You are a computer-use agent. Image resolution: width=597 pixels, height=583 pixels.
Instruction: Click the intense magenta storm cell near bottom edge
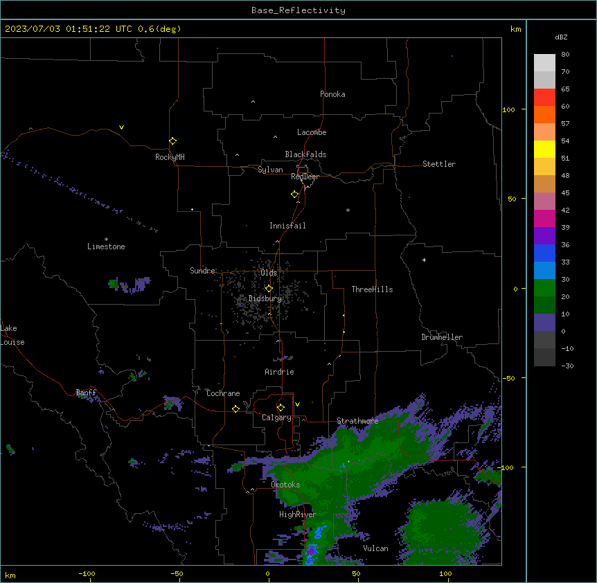[x=312, y=550]
